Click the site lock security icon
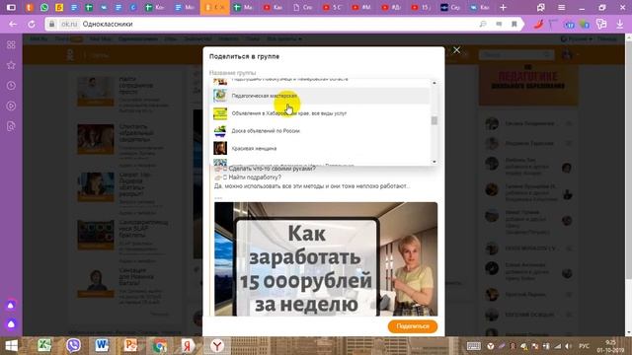 click(51, 24)
